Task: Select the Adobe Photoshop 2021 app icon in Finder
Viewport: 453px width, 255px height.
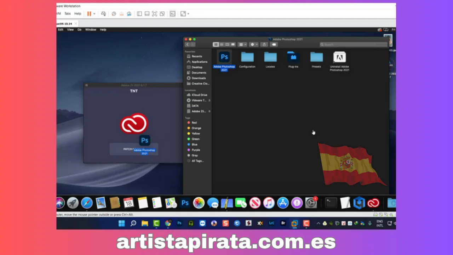Action: coord(224,57)
